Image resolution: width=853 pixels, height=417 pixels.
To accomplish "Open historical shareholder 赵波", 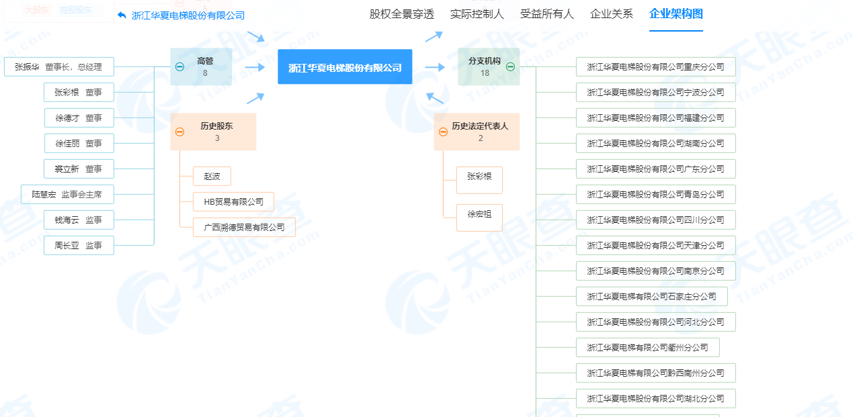I will 212,177.
